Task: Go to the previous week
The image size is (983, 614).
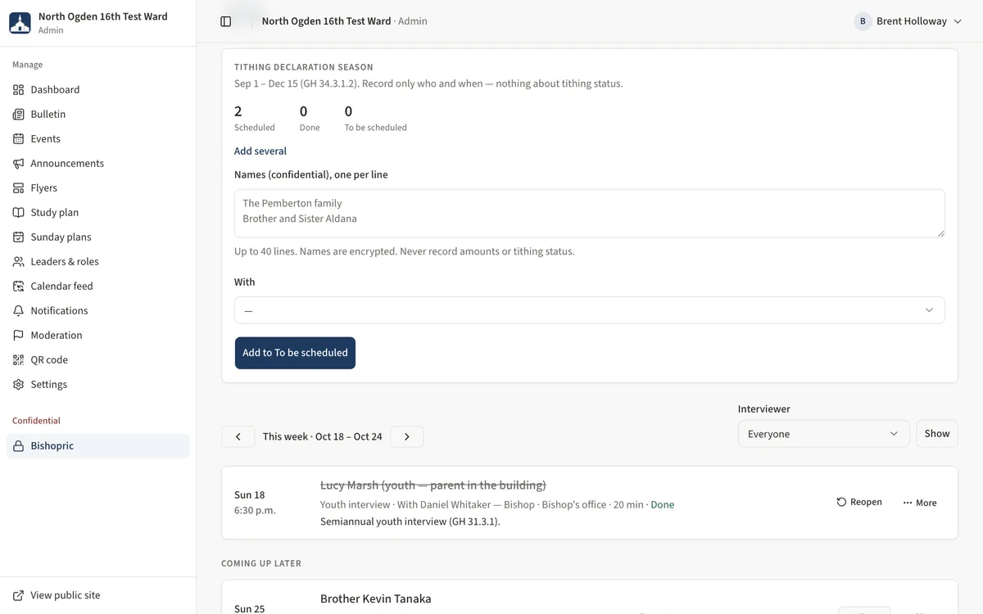Action: click(x=238, y=437)
